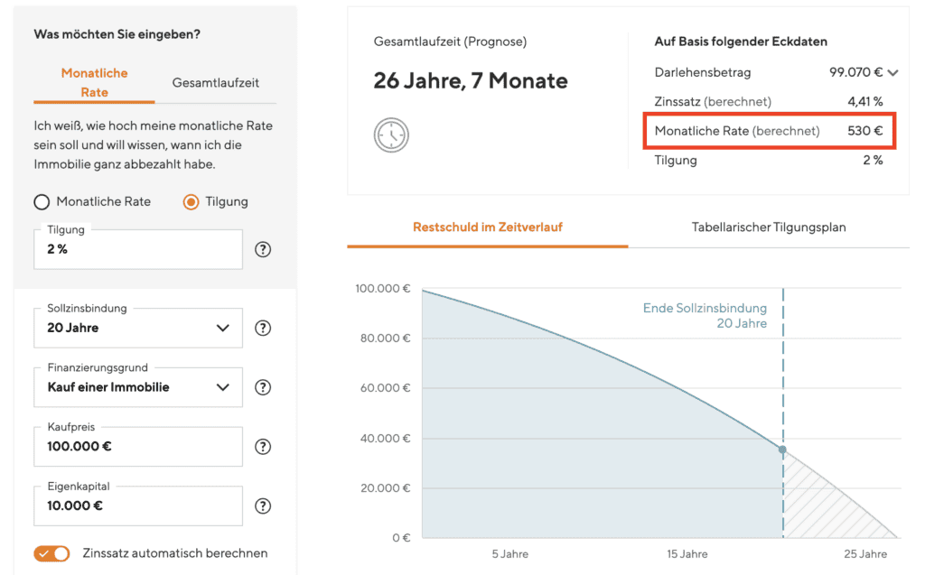Click the Ende Sollzinsbindung chart marker dot
925x575 pixels.
[x=783, y=450]
